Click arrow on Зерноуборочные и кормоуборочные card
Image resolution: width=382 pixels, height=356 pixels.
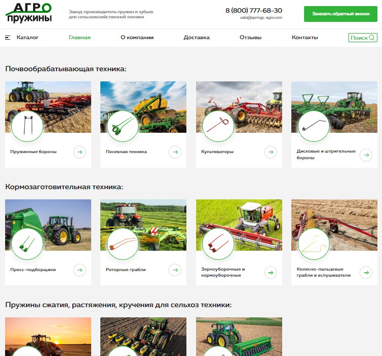tap(270, 273)
